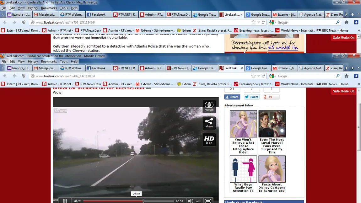Show more bookmarks chevron in front window
The width and height of the screenshot is (361, 203).
pos(359,84)
